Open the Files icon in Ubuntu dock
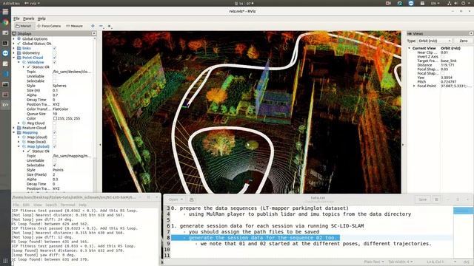474x266 pixels. (5, 12)
